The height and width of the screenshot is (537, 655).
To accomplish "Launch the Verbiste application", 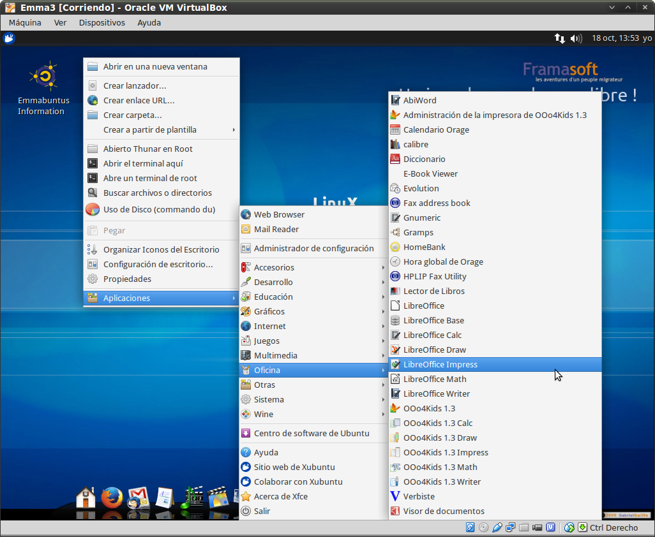I will [x=419, y=496].
